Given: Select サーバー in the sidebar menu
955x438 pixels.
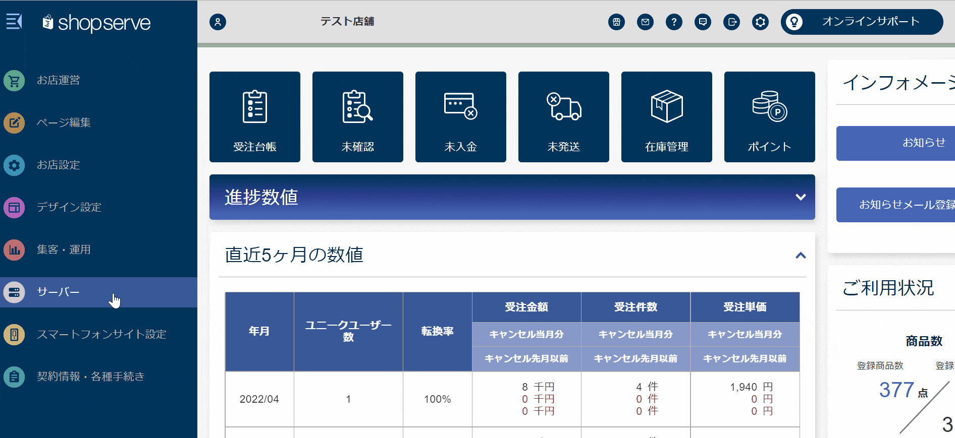Looking at the screenshot, I should [x=58, y=292].
